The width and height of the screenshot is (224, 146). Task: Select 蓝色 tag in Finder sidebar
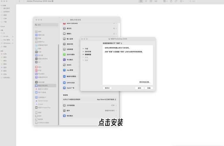[4, 67]
